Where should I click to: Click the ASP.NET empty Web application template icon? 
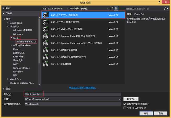coord(46,15)
